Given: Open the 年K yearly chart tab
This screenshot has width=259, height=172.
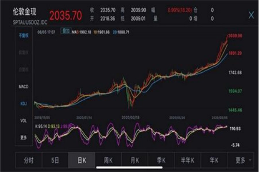Looking at the screenshot, I should coord(214,160).
